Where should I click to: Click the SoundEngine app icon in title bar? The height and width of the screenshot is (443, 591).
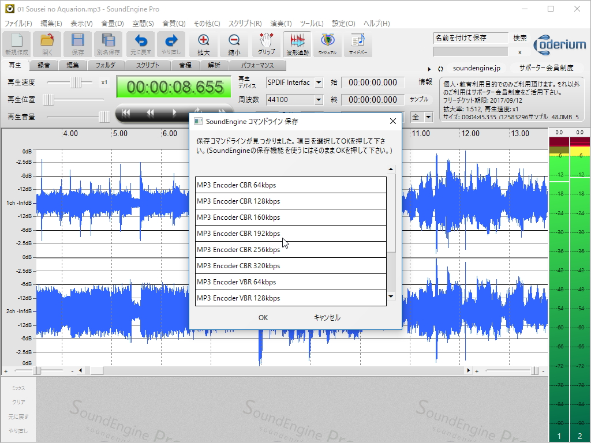[x=10, y=9]
